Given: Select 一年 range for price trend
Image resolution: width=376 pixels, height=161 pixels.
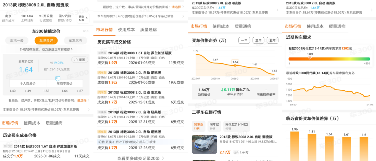Looking at the screenshot, I should point(244,41).
